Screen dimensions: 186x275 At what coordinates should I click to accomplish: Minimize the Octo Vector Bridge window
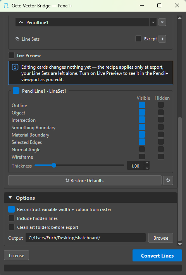pyautogui.click(x=142, y=5)
